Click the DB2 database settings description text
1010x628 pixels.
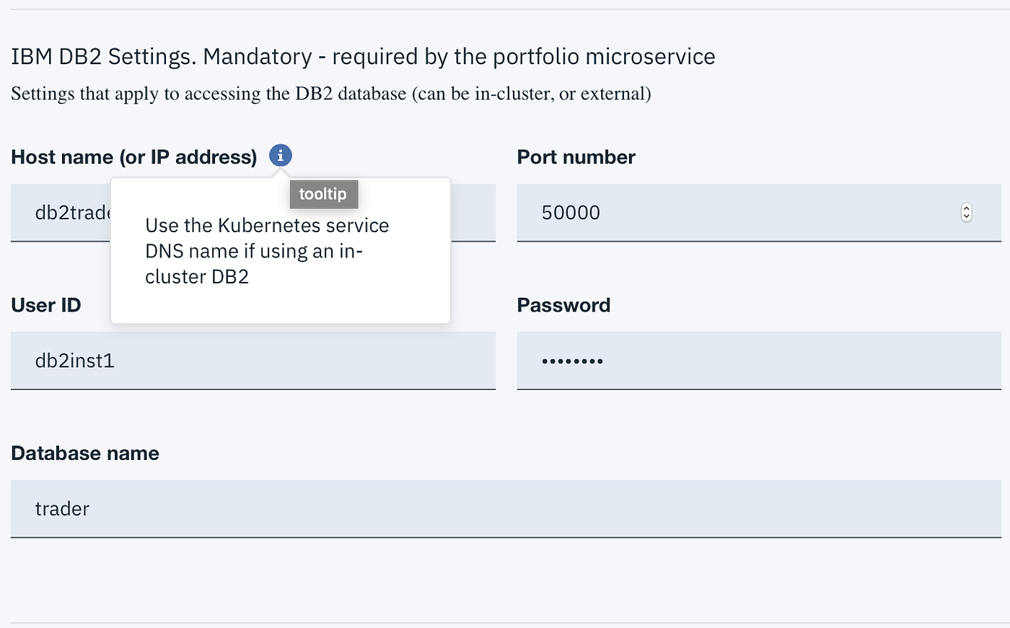coord(331,94)
